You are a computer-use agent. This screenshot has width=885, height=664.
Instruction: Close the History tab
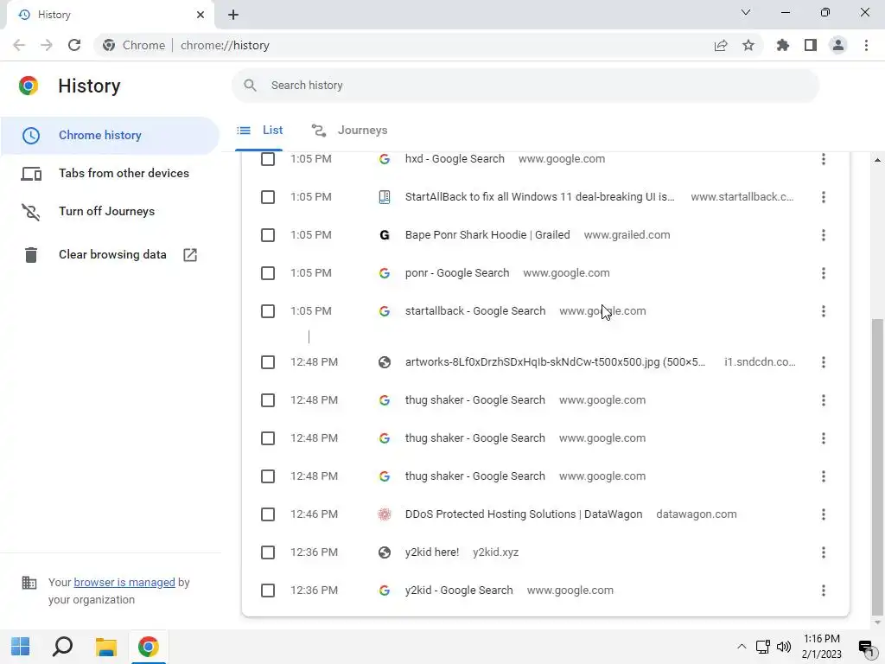coord(201,15)
